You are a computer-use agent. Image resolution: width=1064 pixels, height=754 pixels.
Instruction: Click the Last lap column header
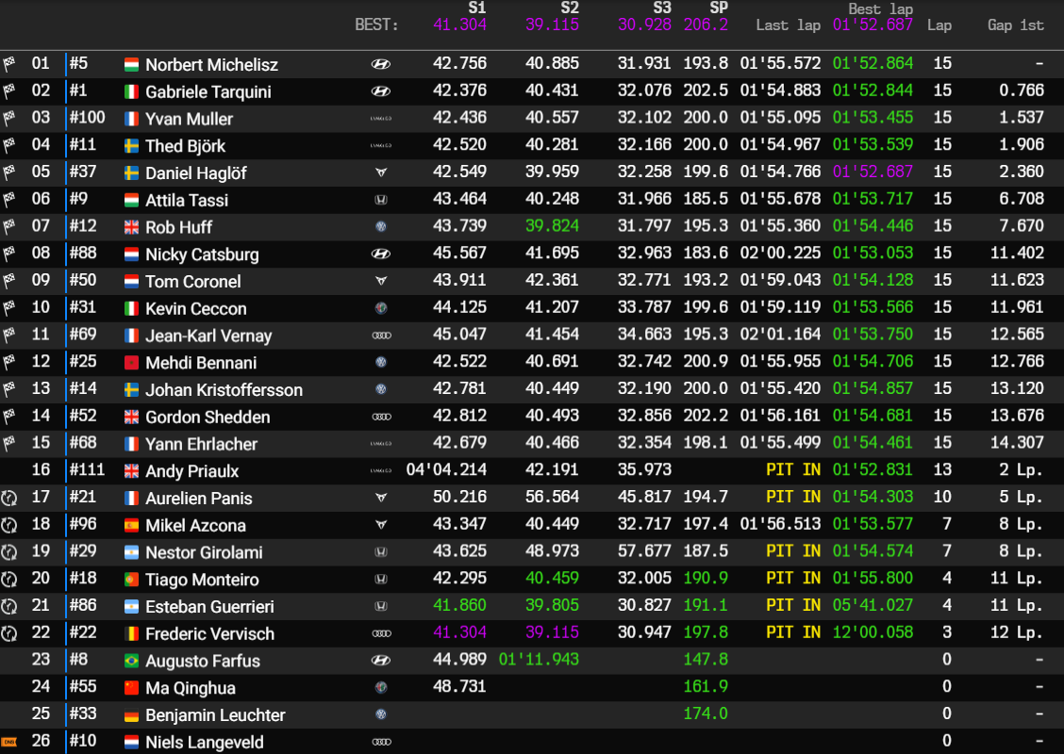point(788,25)
